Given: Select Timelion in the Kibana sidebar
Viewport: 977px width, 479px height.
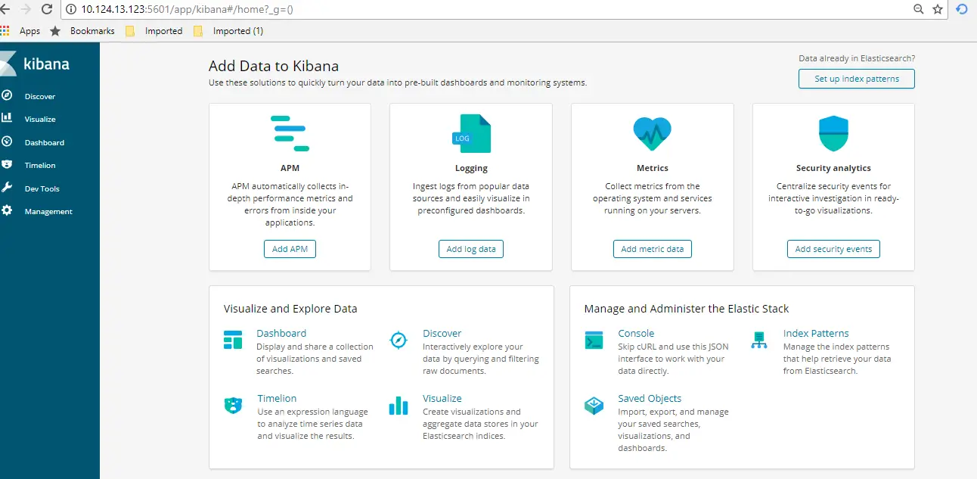Looking at the screenshot, I should tap(40, 165).
